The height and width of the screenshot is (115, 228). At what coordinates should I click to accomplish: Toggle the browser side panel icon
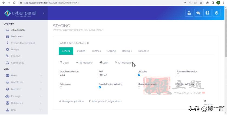click(x=213, y=3)
